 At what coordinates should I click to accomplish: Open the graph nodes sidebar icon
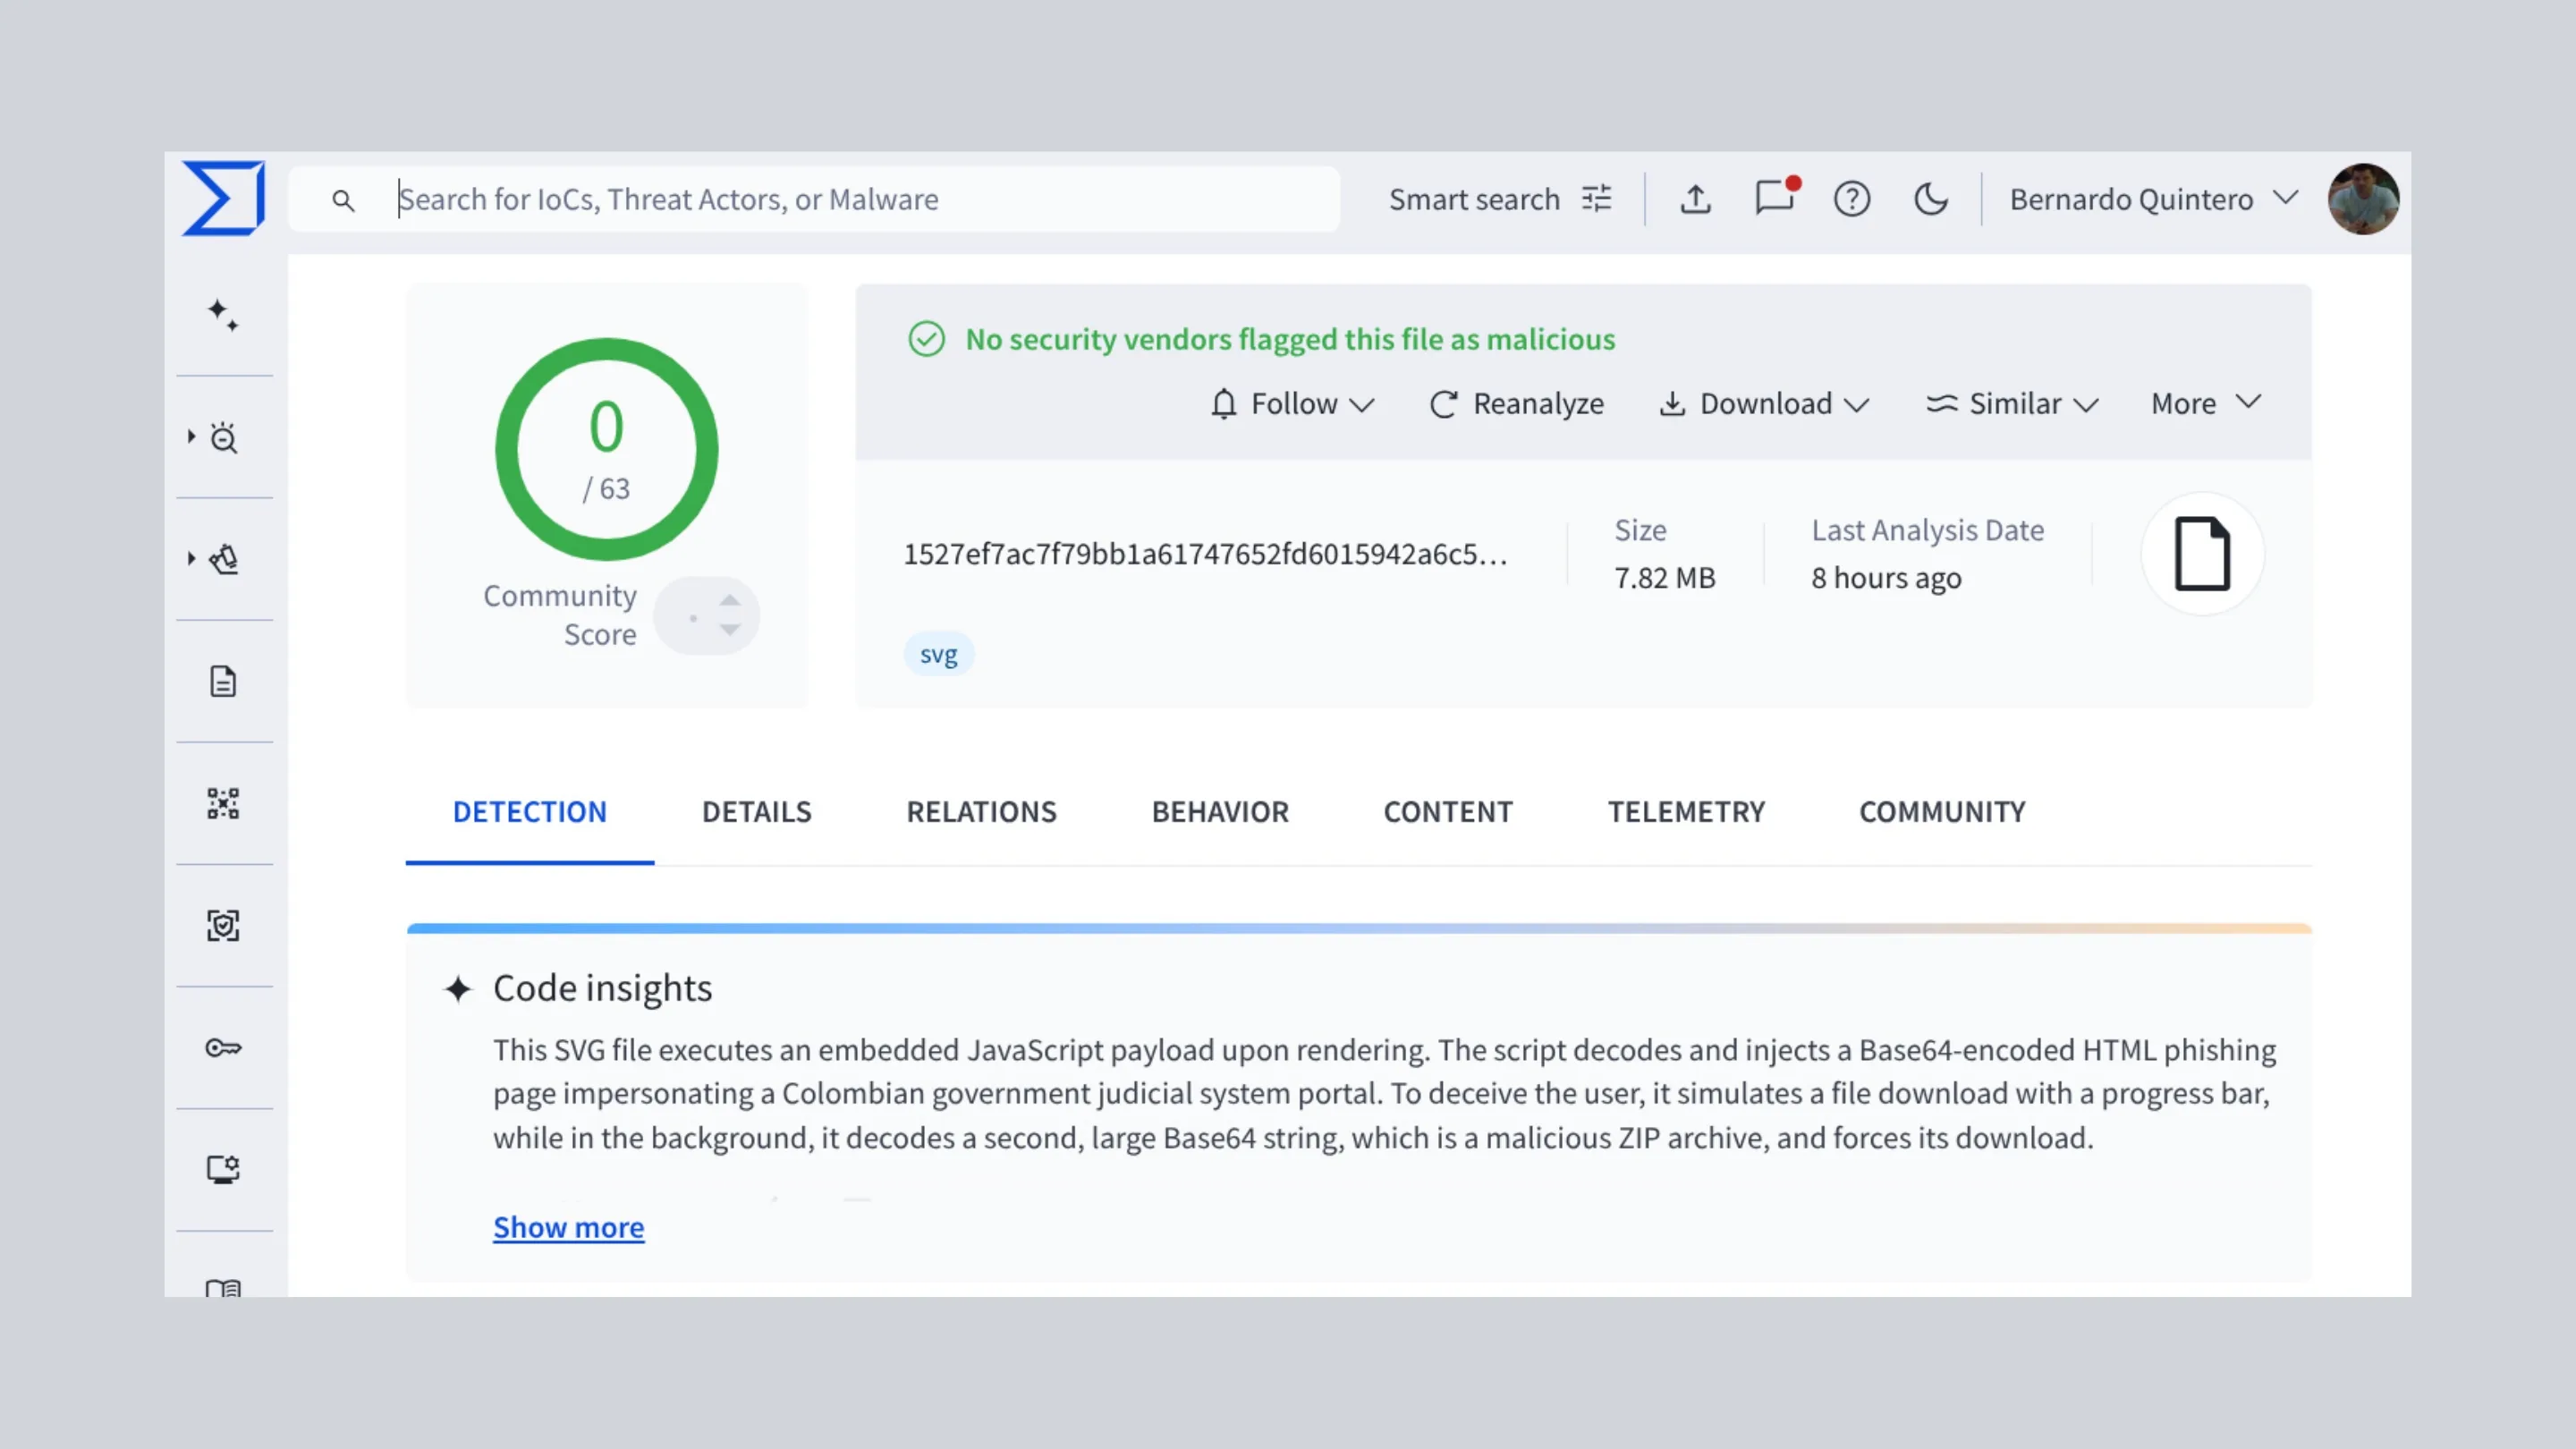pyautogui.click(x=223, y=803)
